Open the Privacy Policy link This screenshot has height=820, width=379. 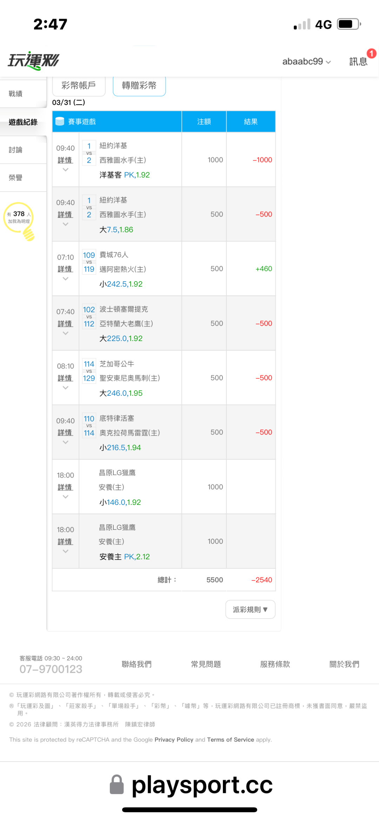(x=174, y=740)
